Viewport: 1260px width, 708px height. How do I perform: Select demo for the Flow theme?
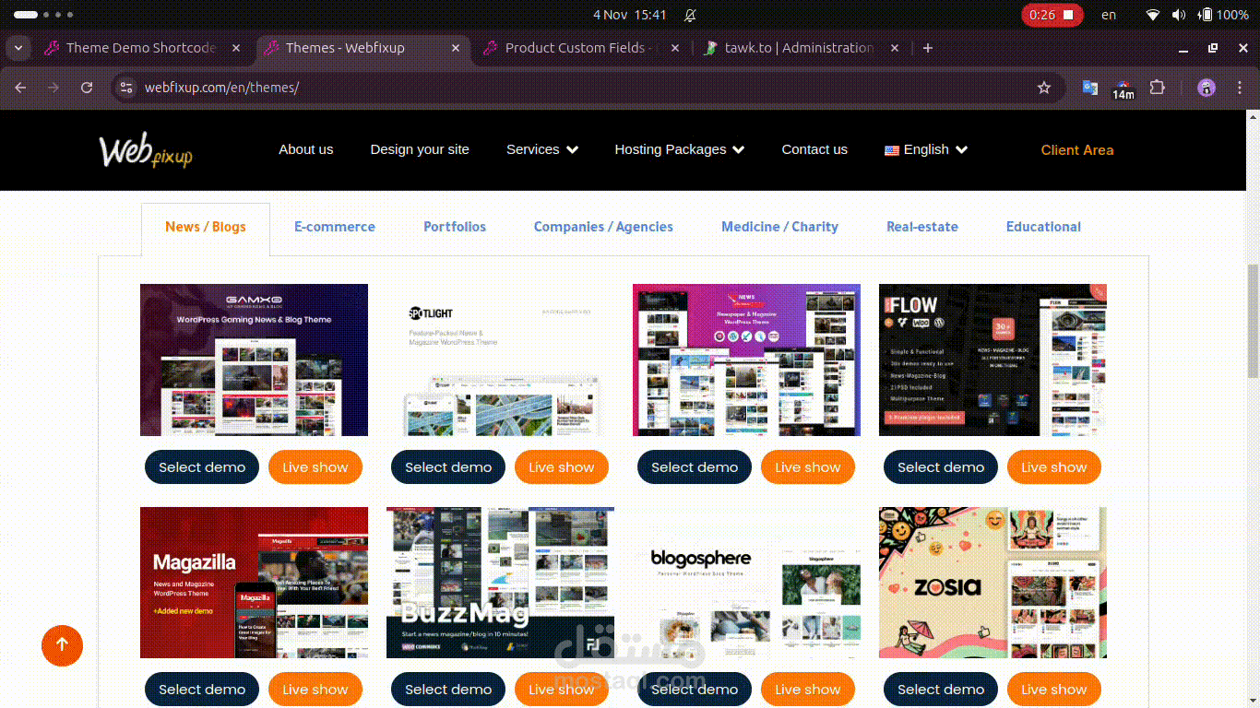941,467
